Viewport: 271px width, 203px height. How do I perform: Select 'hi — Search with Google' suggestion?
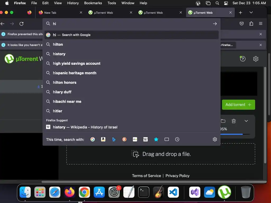coord(132,35)
